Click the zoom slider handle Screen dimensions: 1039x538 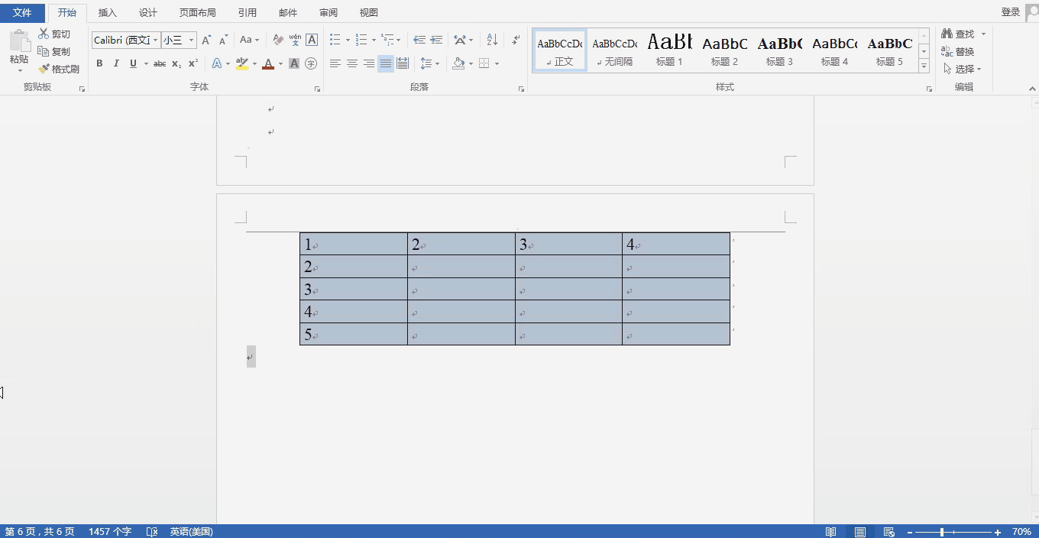coord(942,532)
